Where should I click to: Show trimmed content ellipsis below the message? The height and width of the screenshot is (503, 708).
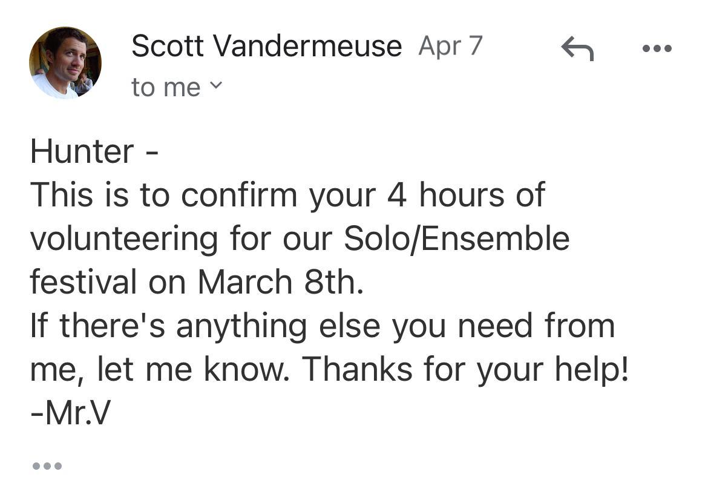(47, 466)
